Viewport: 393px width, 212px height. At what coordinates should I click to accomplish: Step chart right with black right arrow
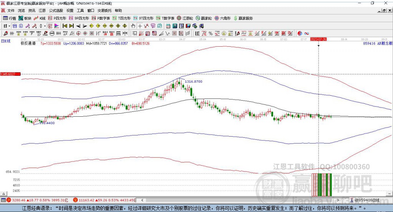click(85, 26)
